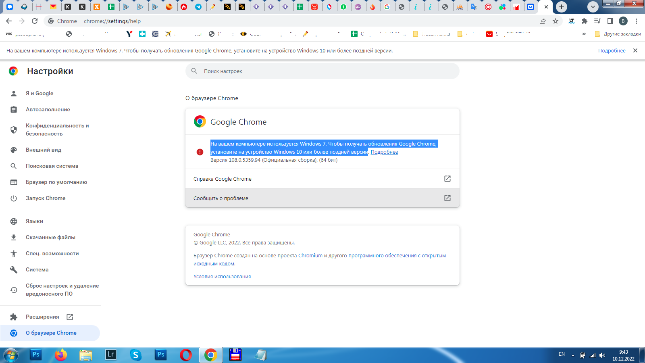Open Windows Explorer folder in taskbar
This screenshot has height=363, width=645.
point(86,355)
